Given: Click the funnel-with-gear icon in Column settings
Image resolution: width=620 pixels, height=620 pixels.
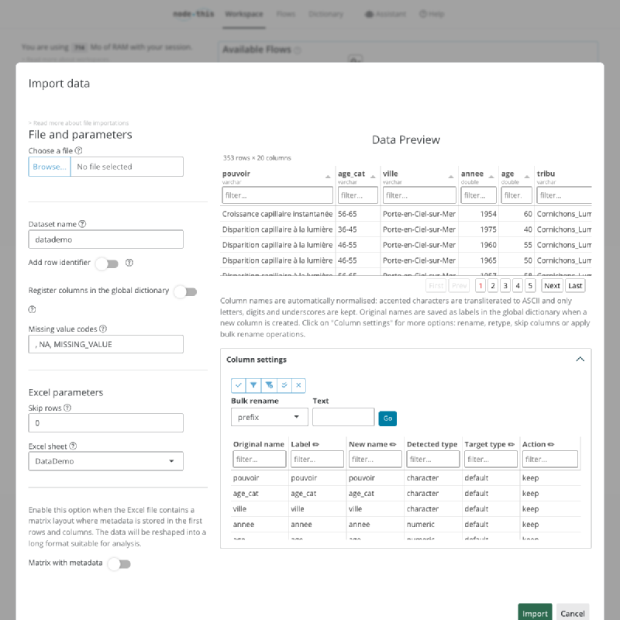Looking at the screenshot, I should pos(269,385).
